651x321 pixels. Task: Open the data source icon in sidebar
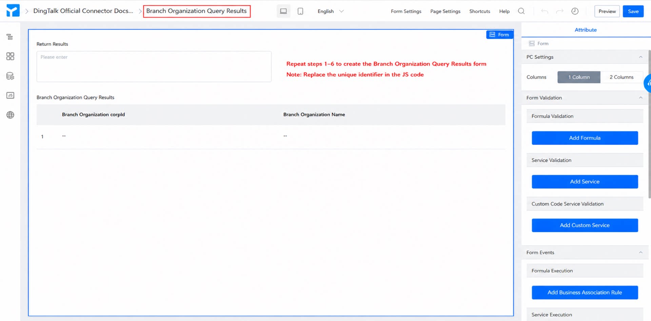(x=10, y=76)
